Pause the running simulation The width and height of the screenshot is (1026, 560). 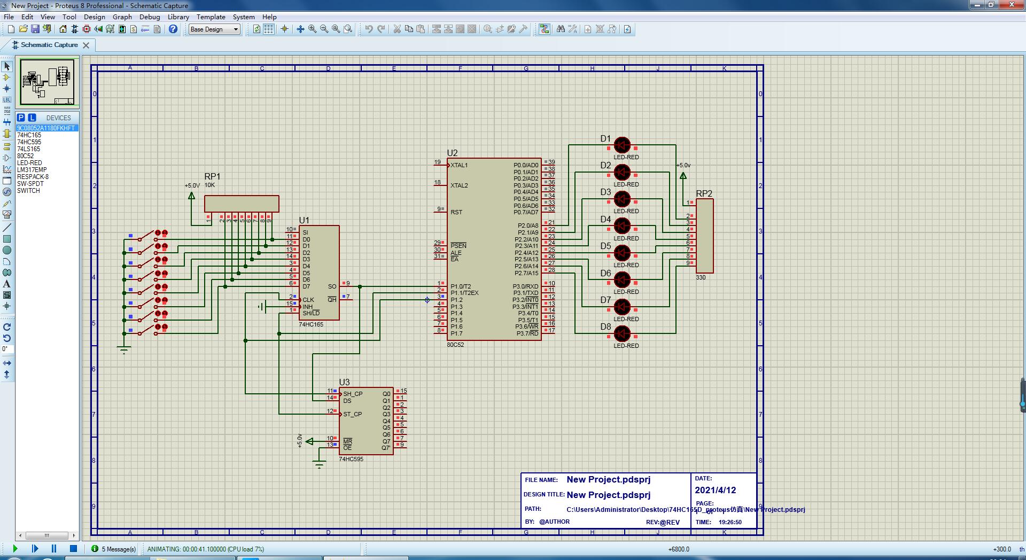click(54, 549)
